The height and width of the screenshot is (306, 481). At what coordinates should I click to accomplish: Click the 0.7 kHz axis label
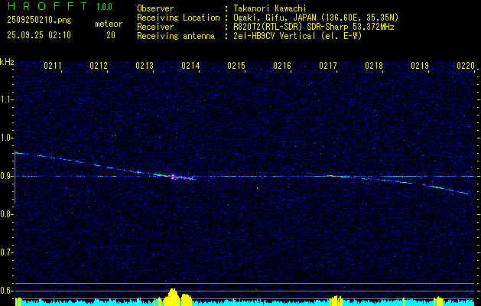[x=6, y=252]
